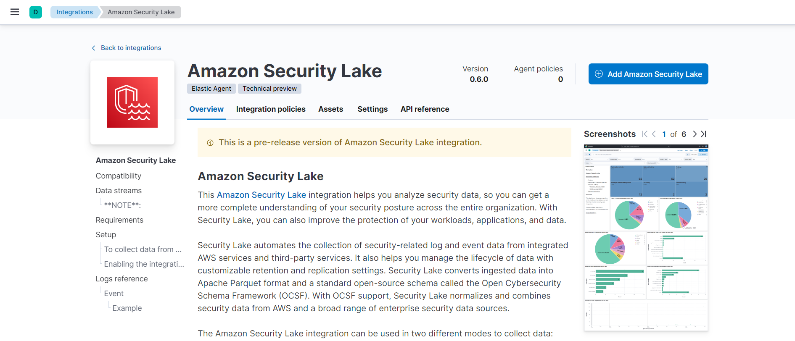
Task: Open the Integration policies tab
Action: pyautogui.click(x=271, y=109)
